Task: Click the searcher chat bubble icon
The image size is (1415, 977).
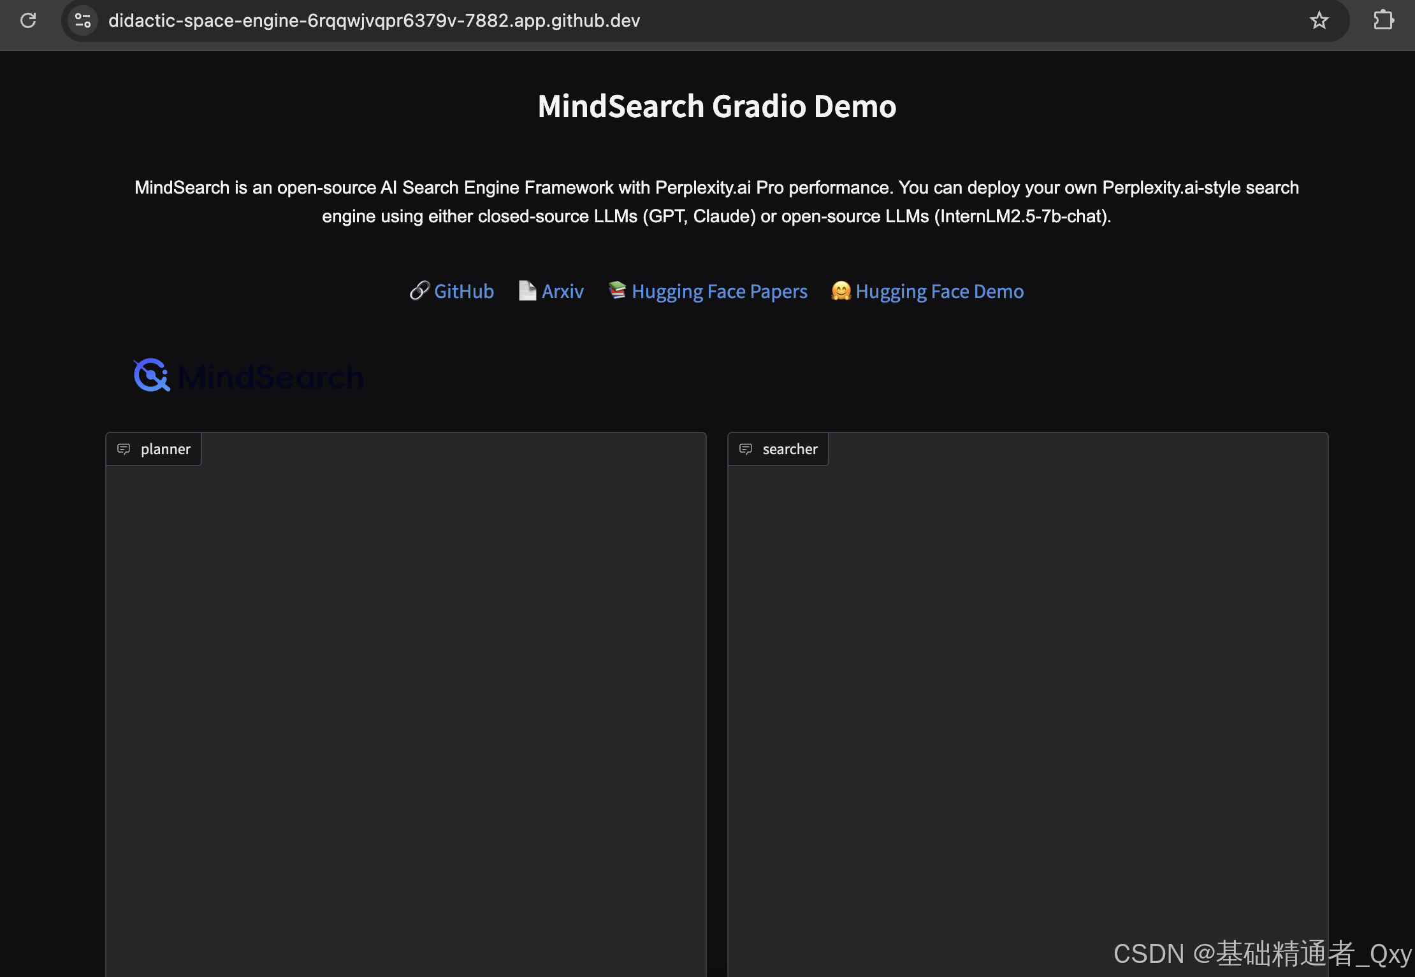Action: click(x=746, y=449)
